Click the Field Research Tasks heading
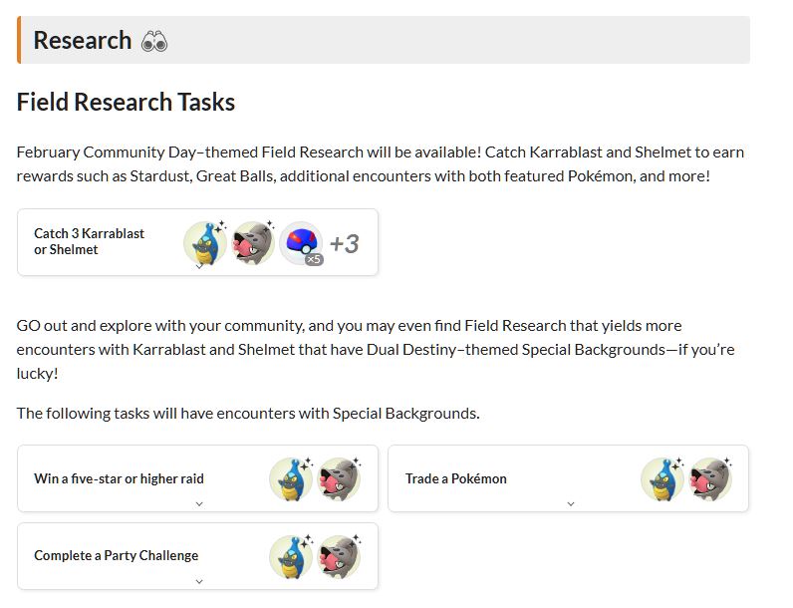This screenshot has height=608, width=793. [x=127, y=102]
